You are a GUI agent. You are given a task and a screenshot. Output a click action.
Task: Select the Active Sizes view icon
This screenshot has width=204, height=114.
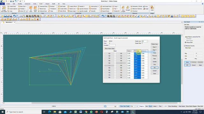point(35,9)
